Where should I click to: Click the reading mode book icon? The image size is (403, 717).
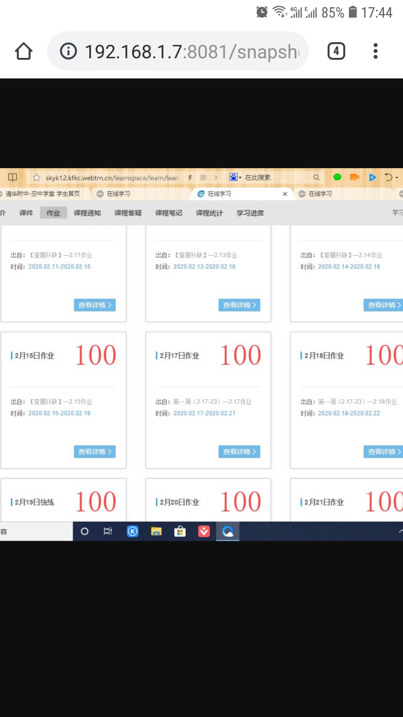click(13, 177)
